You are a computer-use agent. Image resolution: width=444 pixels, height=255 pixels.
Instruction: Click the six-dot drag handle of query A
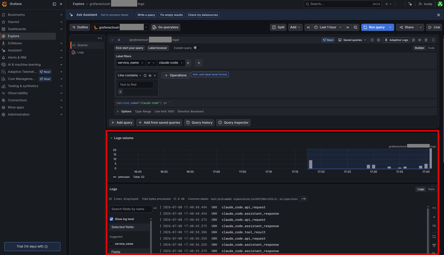click(x=433, y=40)
